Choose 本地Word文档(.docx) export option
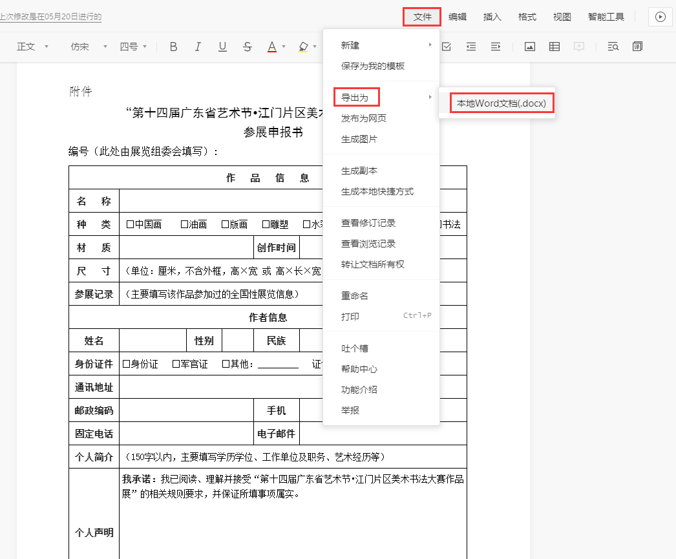676x559 pixels. tap(502, 103)
